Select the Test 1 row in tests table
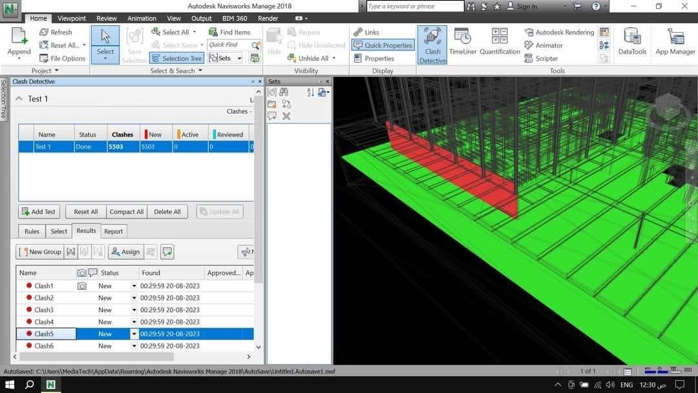698x393 pixels. coord(136,147)
